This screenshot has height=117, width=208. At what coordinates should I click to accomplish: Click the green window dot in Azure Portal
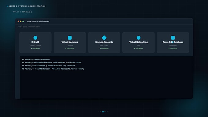pyautogui.click(x=23, y=21)
